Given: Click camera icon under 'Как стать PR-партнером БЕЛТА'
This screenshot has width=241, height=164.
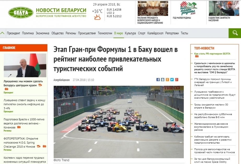Looking at the screenshot, I should tap(197, 56).
